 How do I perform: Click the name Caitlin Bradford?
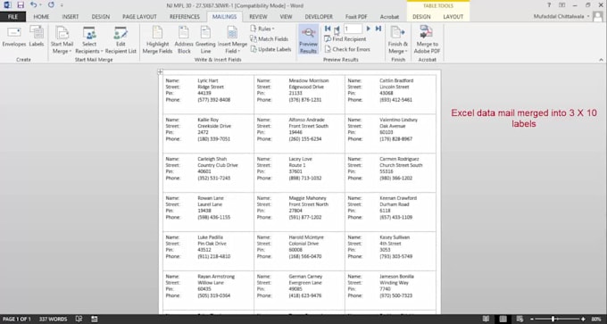(x=396, y=80)
